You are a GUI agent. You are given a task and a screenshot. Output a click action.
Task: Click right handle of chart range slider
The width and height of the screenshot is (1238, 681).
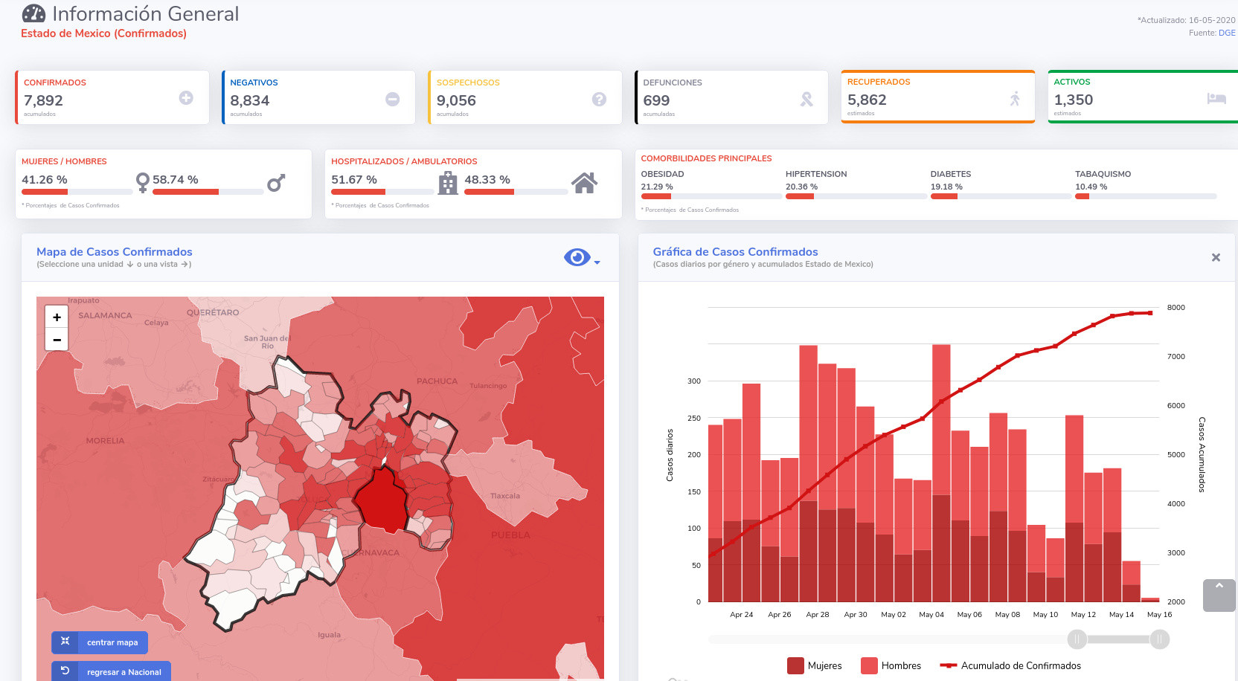coord(1159,639)
